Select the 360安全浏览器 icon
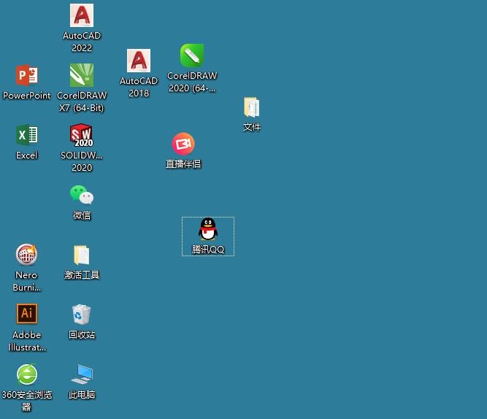The width and height of the screenshot is (487, 419). pos(27,374)
